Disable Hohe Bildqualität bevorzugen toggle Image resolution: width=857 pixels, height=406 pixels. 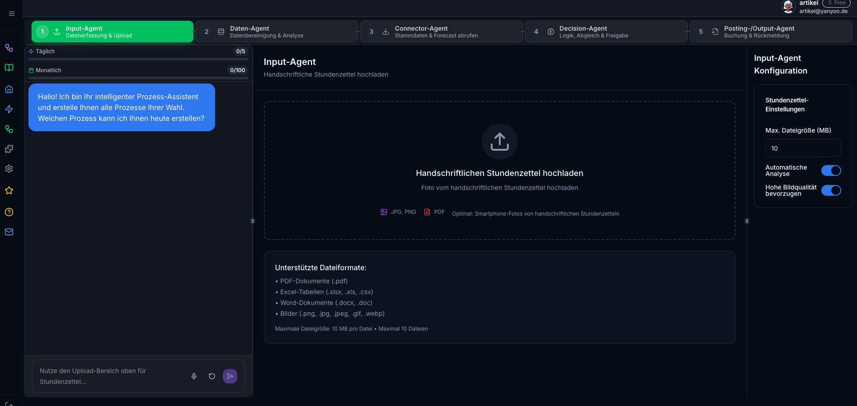[831, 190]
